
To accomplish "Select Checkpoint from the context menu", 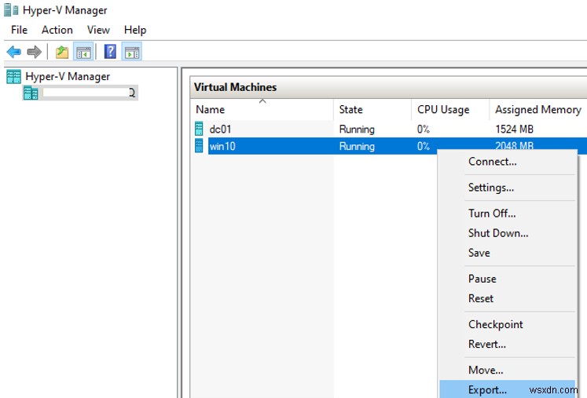I will point(495,324).
